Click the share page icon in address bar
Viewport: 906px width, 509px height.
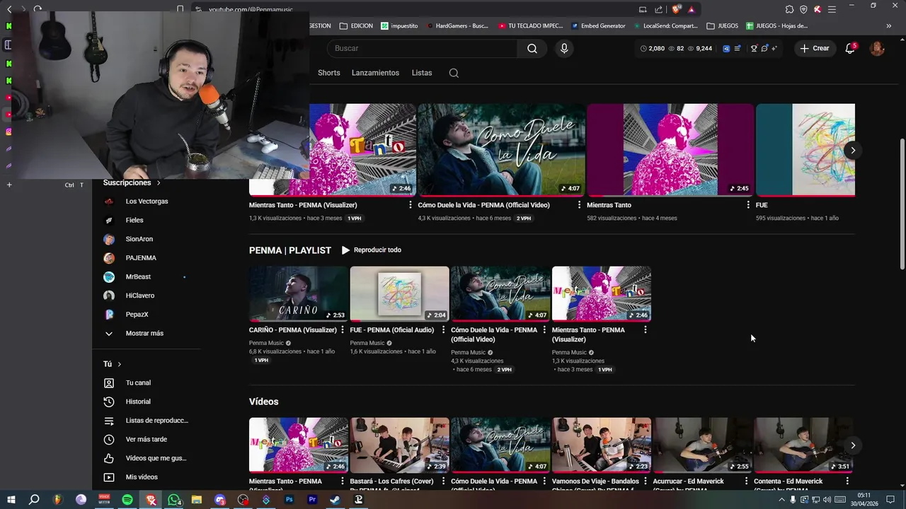point(659,9)
